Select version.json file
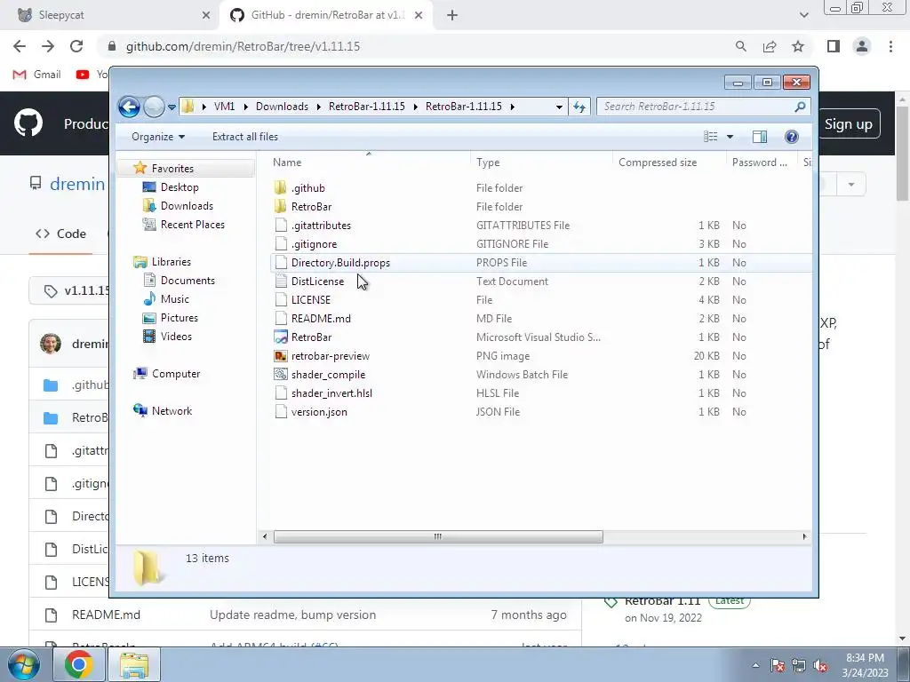The width and height of the screenshot is (910, 682). coord(319,412)
